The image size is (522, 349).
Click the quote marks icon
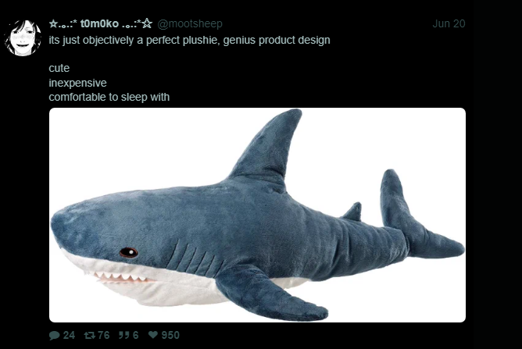[x=123, y=335]
